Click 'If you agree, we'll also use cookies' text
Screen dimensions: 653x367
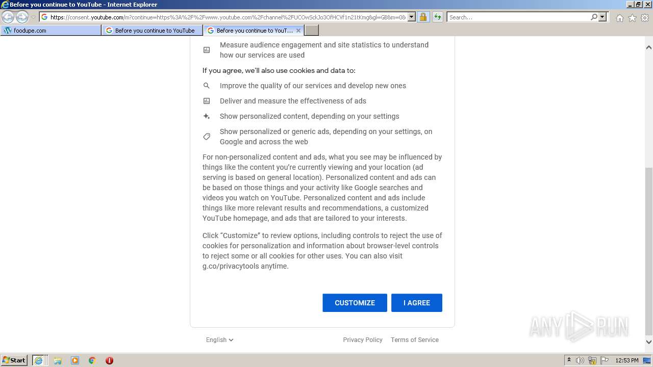(x=279, y=70)
